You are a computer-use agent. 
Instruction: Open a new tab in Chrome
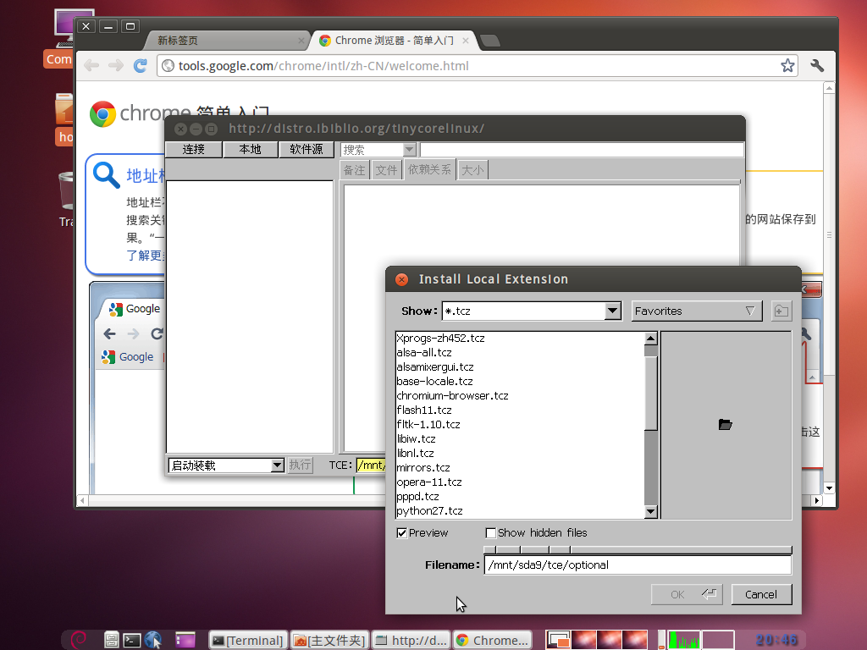490,41
